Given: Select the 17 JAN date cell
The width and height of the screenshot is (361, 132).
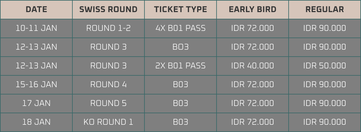Looking at the screenshot, I should tap(36, 103).
